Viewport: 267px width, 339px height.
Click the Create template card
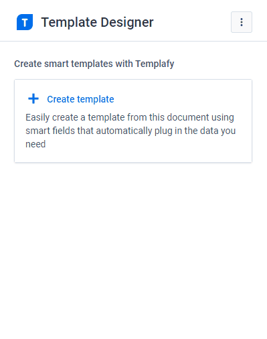point(133,121)
